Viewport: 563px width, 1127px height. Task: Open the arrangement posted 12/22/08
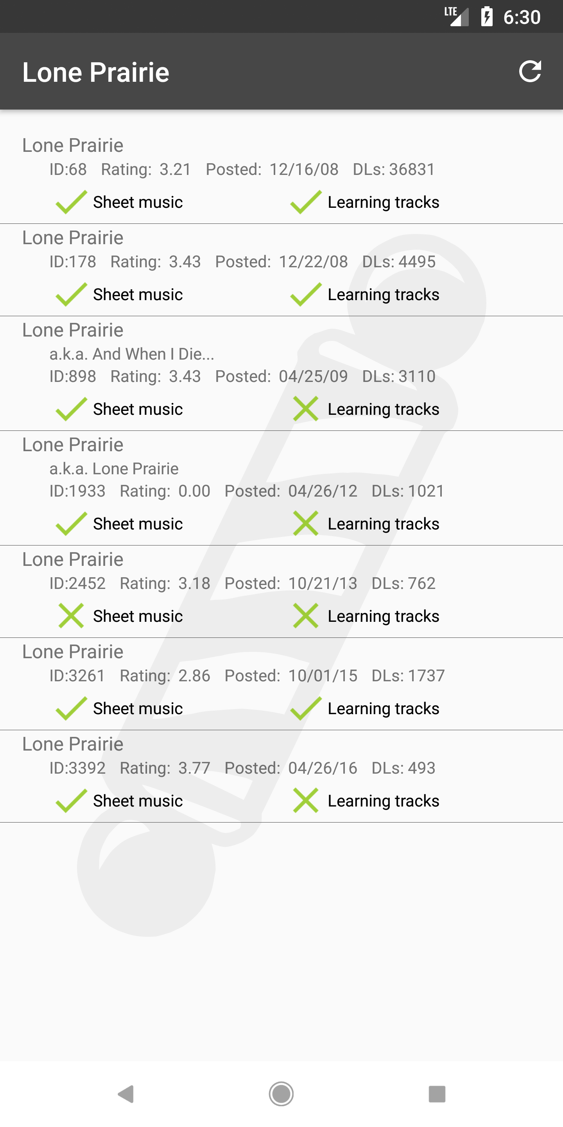pyautogui.click(x=281, y=270)
